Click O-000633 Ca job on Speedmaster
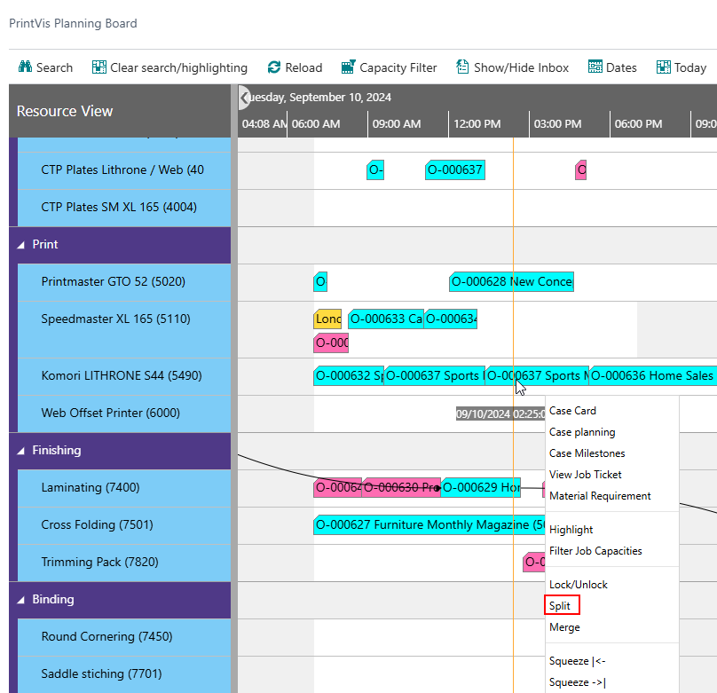 [386, 319]
